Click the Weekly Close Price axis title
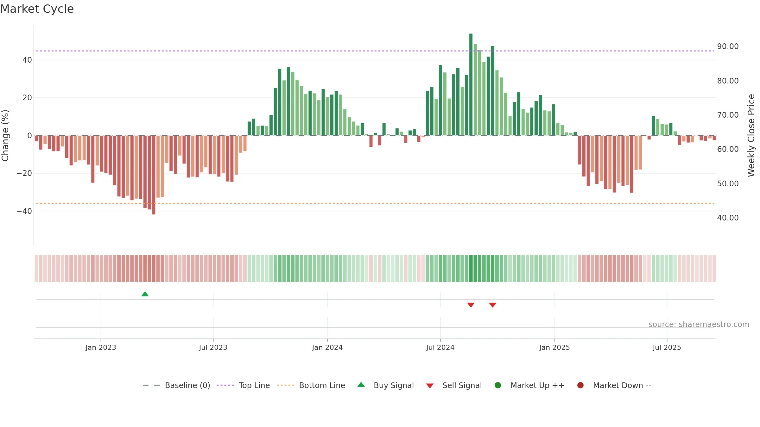Image resolution: width=760 pixels, height=427 pixels. click(751, 135)
